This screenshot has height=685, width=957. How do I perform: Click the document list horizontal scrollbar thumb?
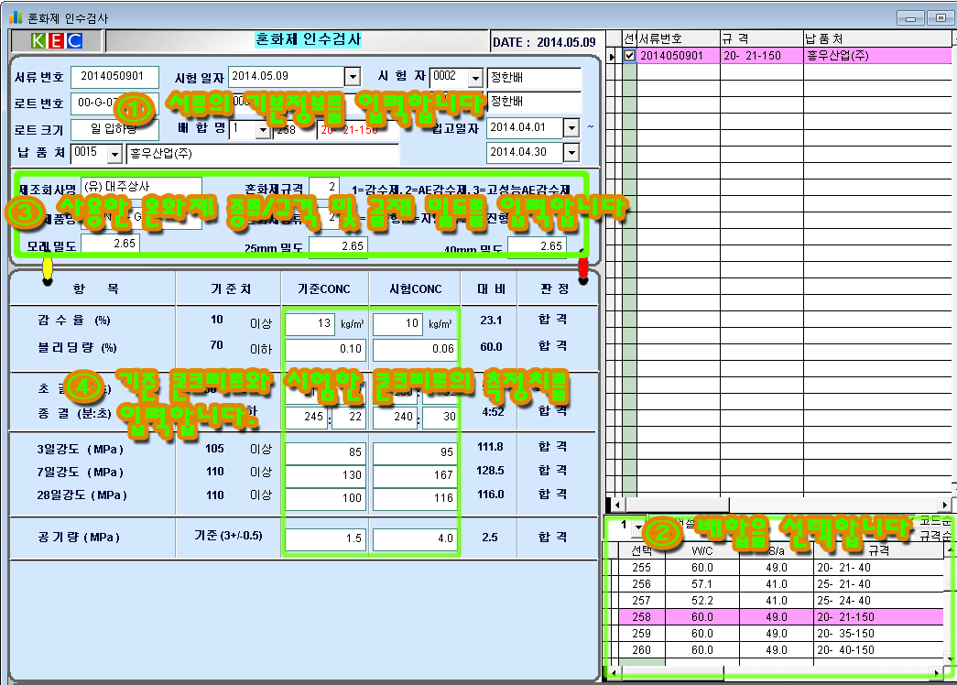click(x=676, y=505)
